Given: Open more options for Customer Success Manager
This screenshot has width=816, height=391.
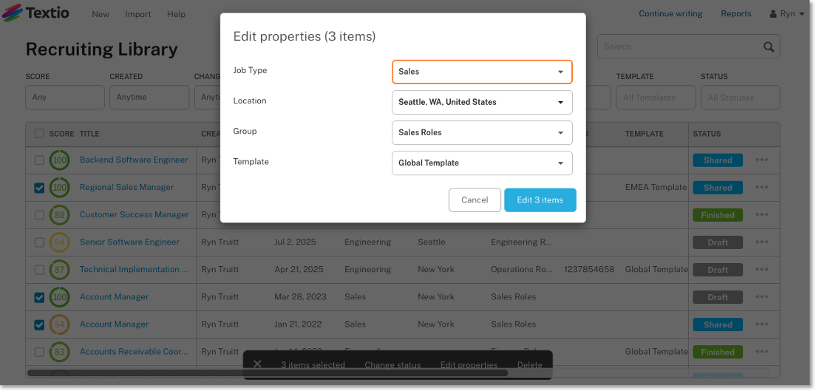Looking at the screenshot, I should pos(762,214).
